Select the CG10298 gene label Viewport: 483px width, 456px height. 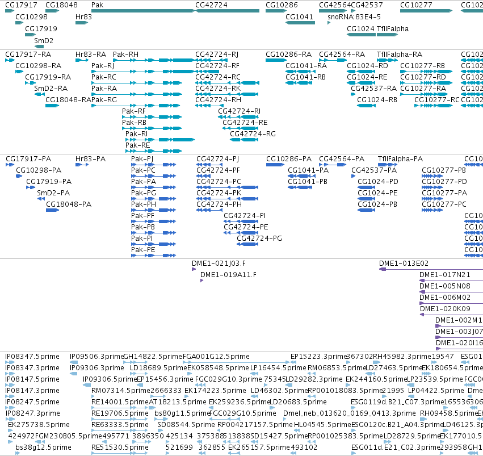[x=31, y=16]
